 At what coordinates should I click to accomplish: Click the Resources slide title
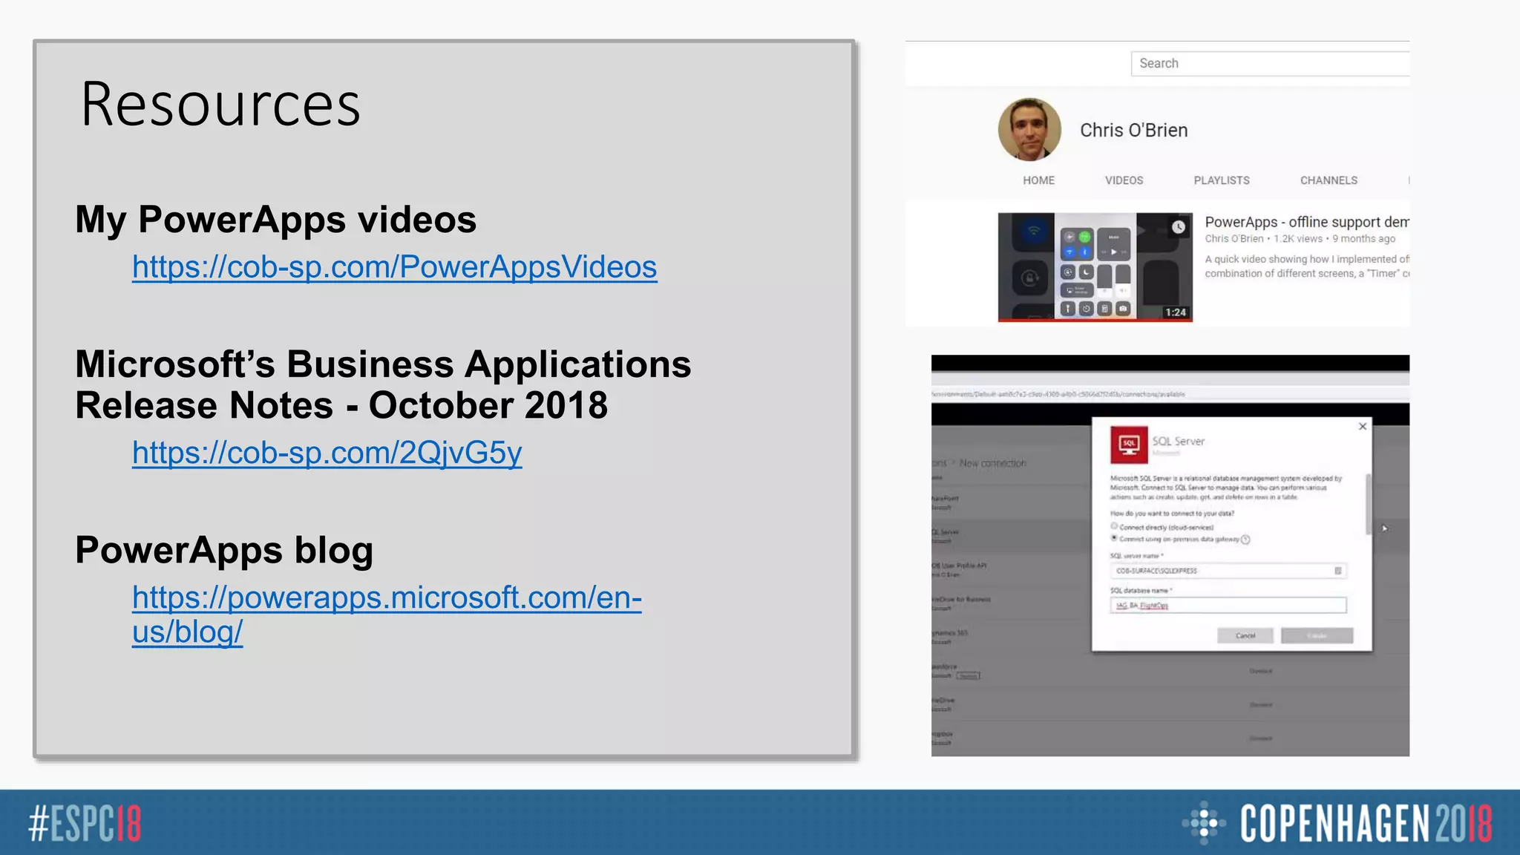point(220,104)
